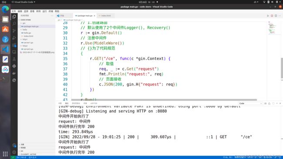Switch to the 开始 welcome tab
283x159 pixels.
click(64, 16)
